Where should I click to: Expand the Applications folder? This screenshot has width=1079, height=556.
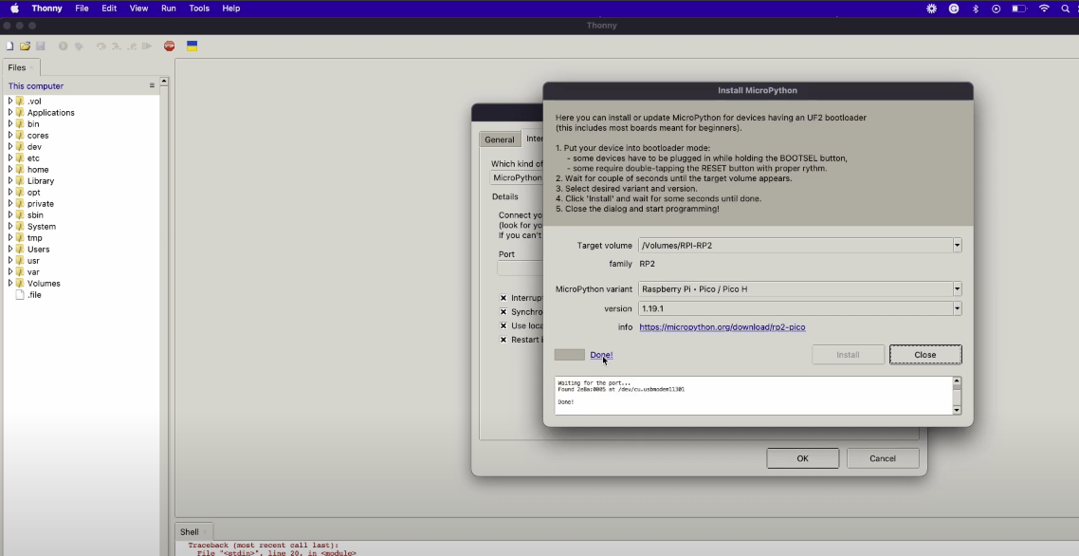click(10, 112)
